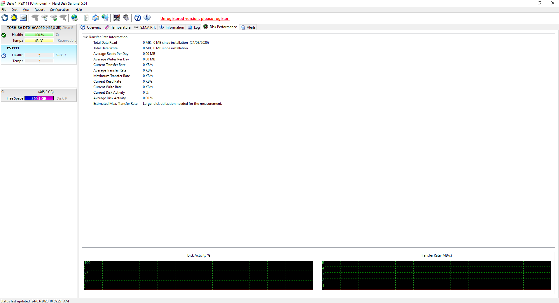The width and height of the screenshot is (559, 303).
Task: Open the View menu
Action: (x=26, y=10)
